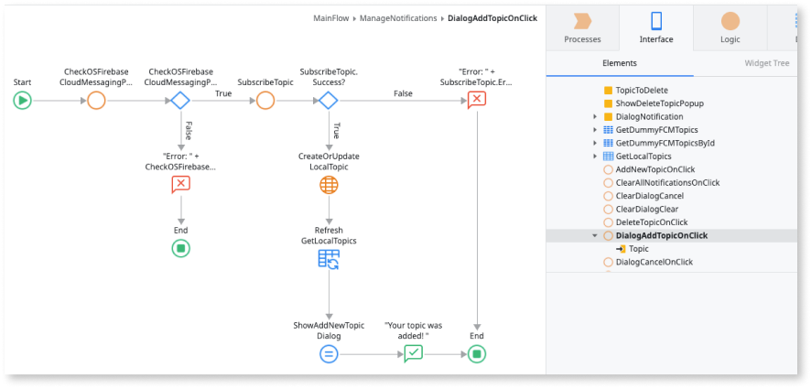
Task: Open the Logic tab
Action: click(x=730, y=27)
